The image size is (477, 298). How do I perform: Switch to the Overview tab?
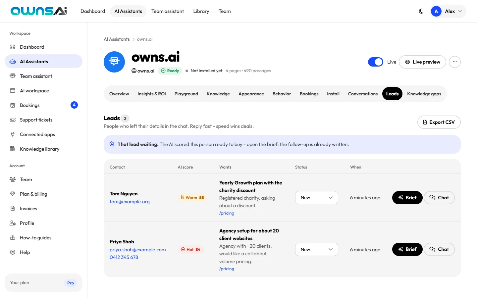[x=119, y=94]
